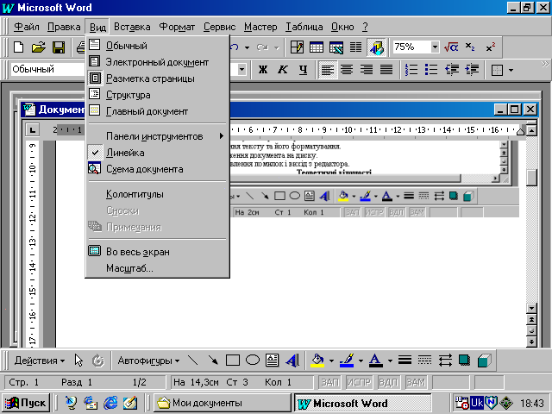Viewport: 552px width, 414px height.
Task: Choose Главный документ view
Action: [157, 111]
